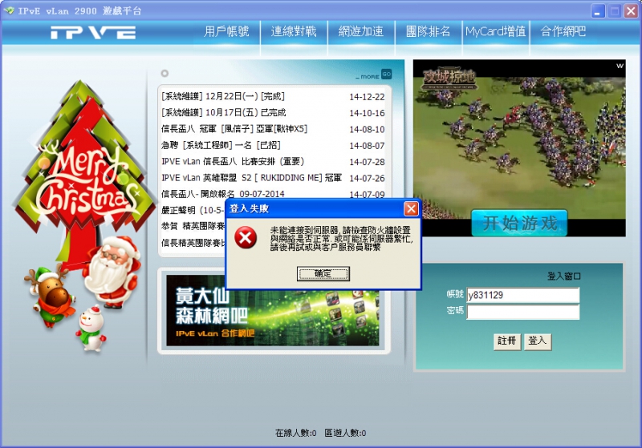The width and height of the screenshot is (642, 448).
Task: Click the 在線人數:0 status text
Action: [x=295, y=433]
